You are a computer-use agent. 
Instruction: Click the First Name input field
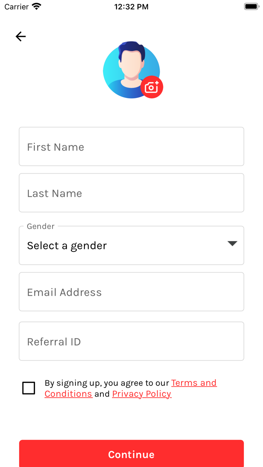click(131, 146)
